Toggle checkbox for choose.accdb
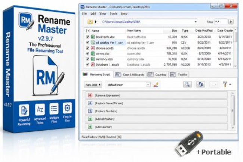 [87, 48]
